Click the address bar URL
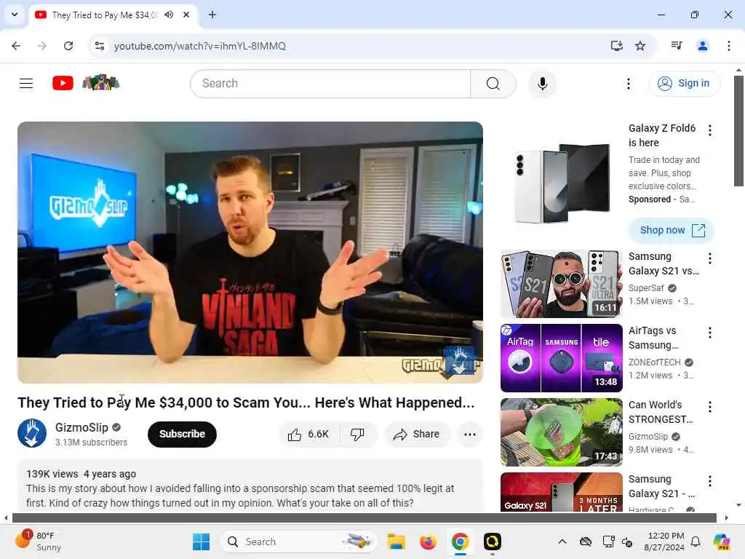 pyautogui.click(x=199, y=46)
